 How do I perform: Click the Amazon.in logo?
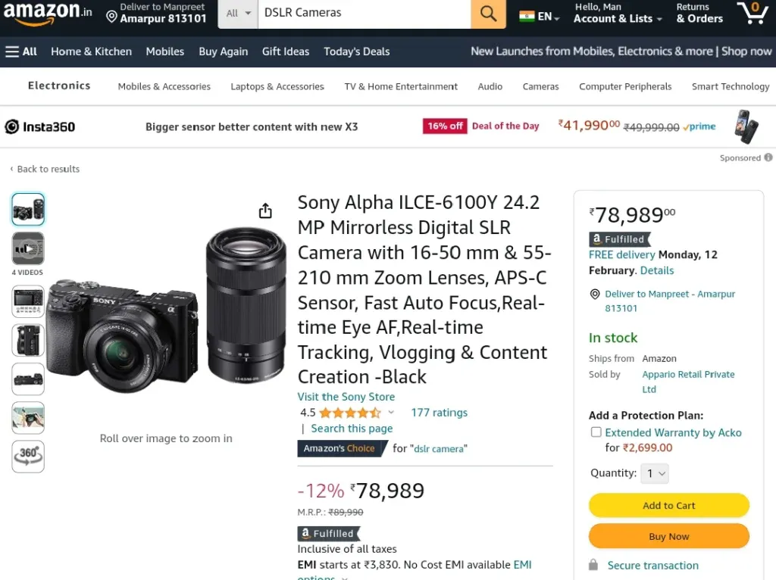pyautogui.click(x=48, y=12)
